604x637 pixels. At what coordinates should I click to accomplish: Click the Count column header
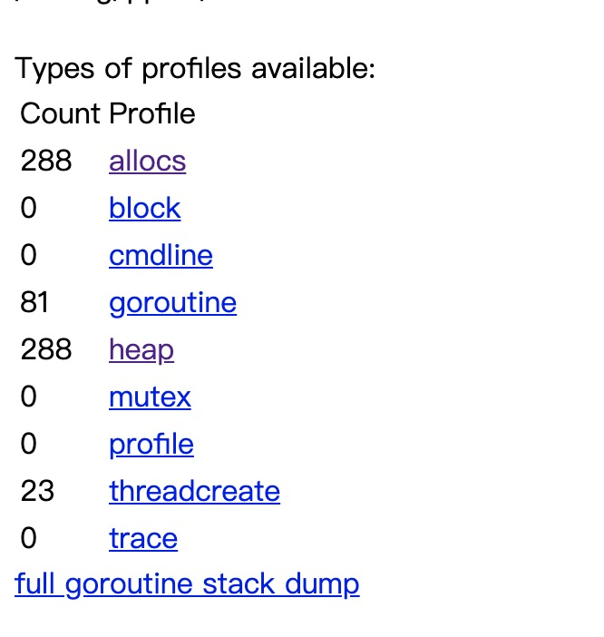[x=60, y=113]
